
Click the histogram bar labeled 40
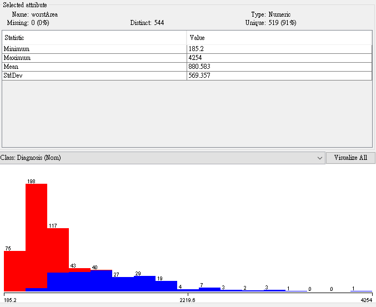(102, 281)
